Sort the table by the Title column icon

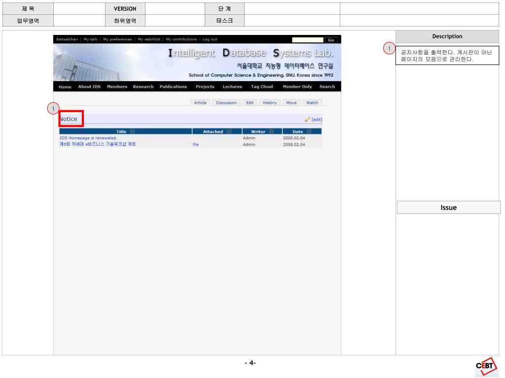(132, 131)
